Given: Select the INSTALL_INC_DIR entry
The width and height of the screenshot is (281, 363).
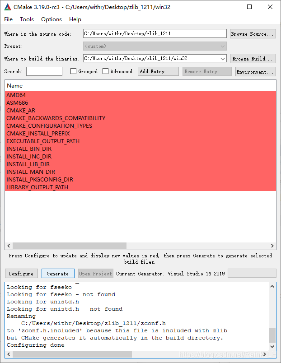Looking at the screenshot, I should (140, 156).
